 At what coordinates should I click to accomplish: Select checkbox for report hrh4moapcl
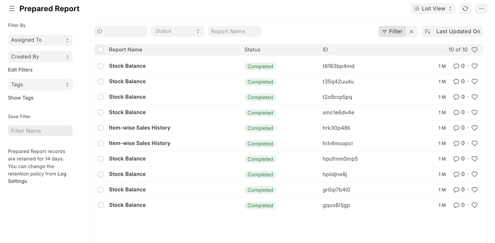(101, 144)
